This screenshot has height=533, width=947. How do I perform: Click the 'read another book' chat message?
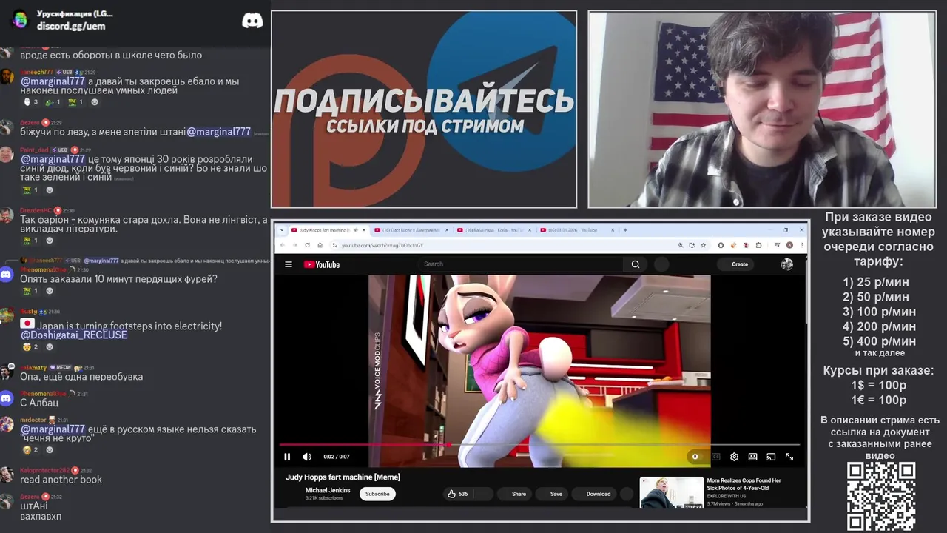(61, 480)
